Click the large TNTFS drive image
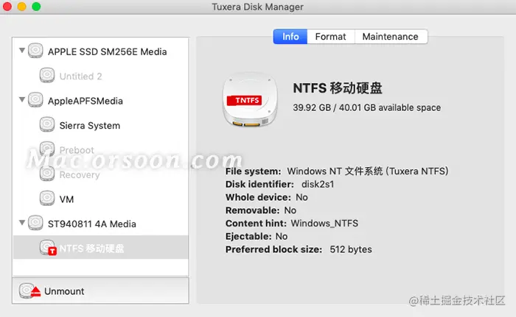Screen dimensions: 516x317 pos(250,100)
